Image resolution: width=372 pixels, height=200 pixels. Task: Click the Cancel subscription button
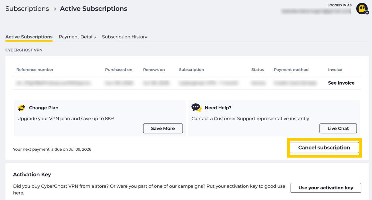click(324, 148)
